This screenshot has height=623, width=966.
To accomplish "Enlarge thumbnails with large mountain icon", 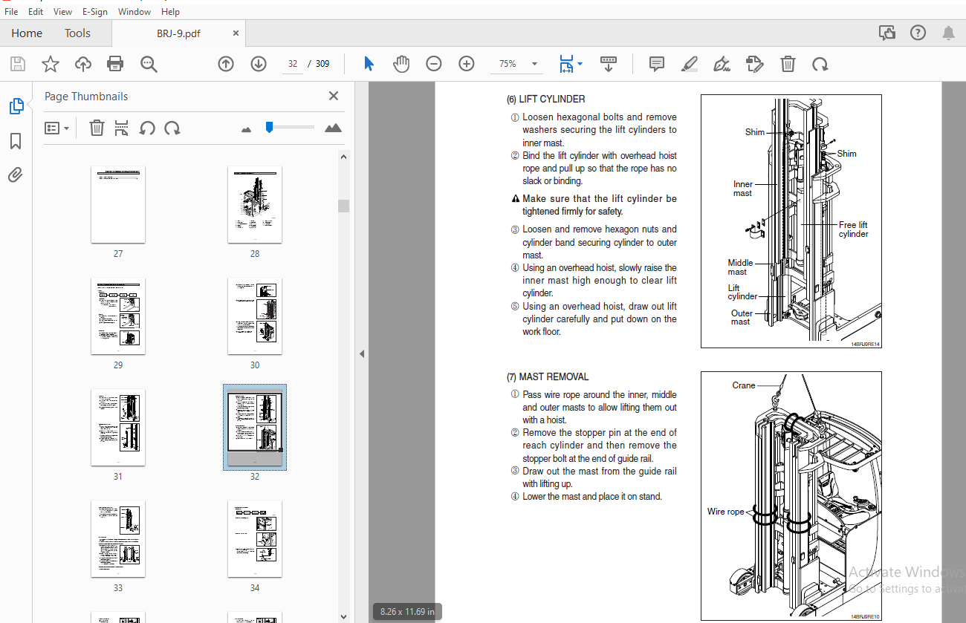I will [334, 128].
